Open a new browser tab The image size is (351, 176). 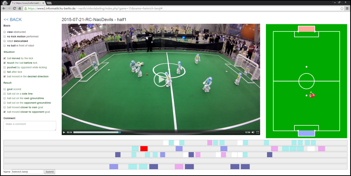click(49, 3)
